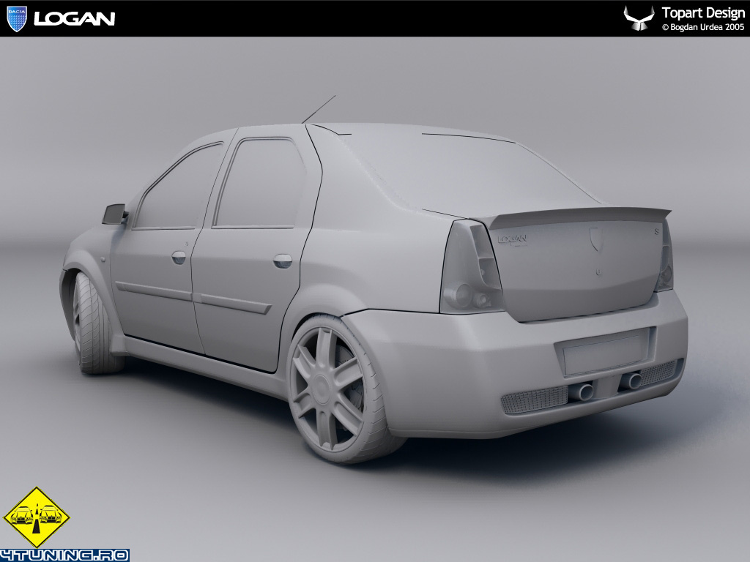
Task: Click the roof antenna
Action: pyautogui.click(x=319, y=109)
